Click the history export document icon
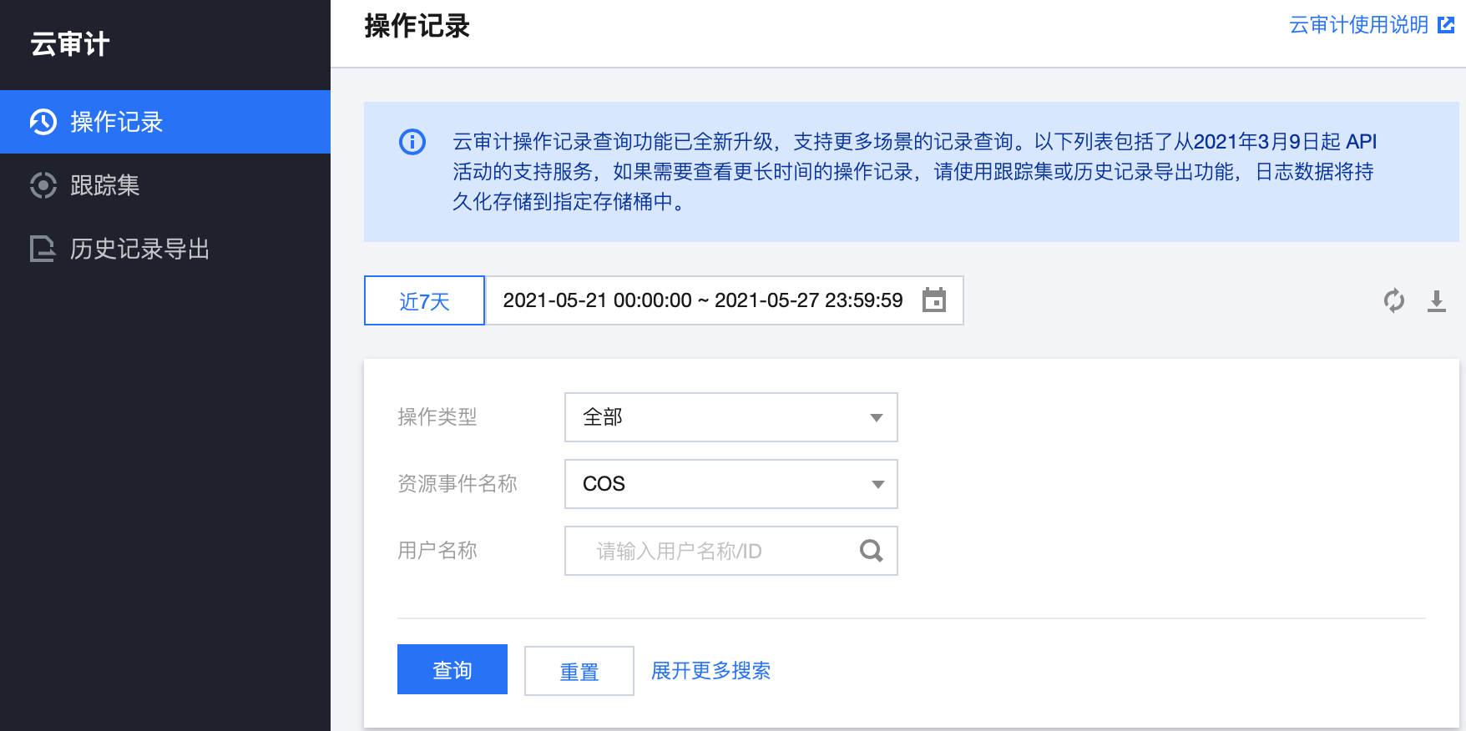This screenshot has width=1466, height=731. point(43,249)
